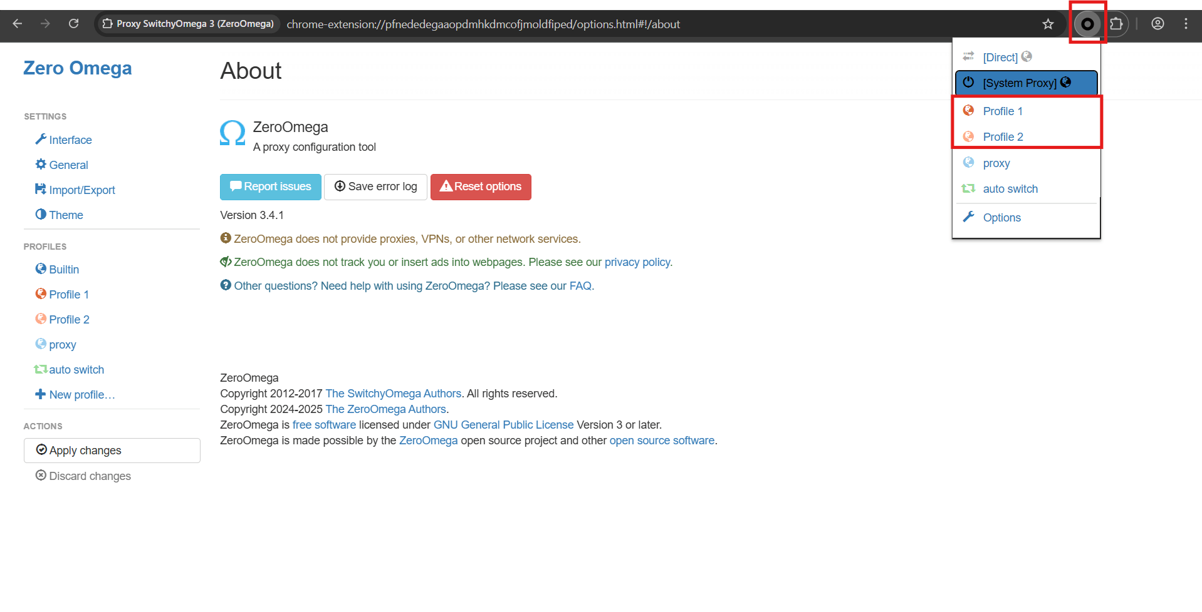Viewport: 1202px width, 612px height.
Task: Click the Apply changes button
Action: coord(112,451)
